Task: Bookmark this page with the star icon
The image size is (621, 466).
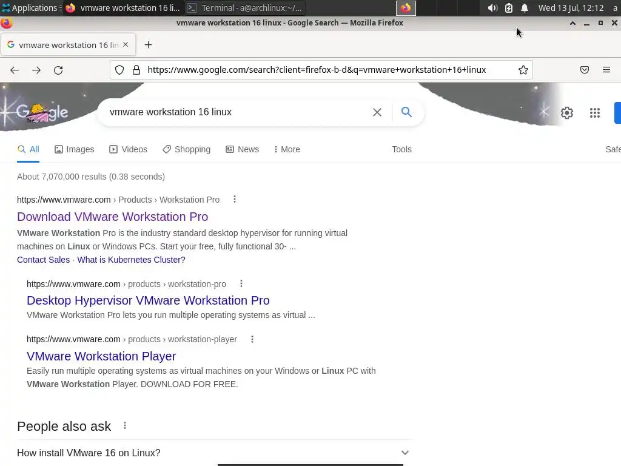Action: 523,70
